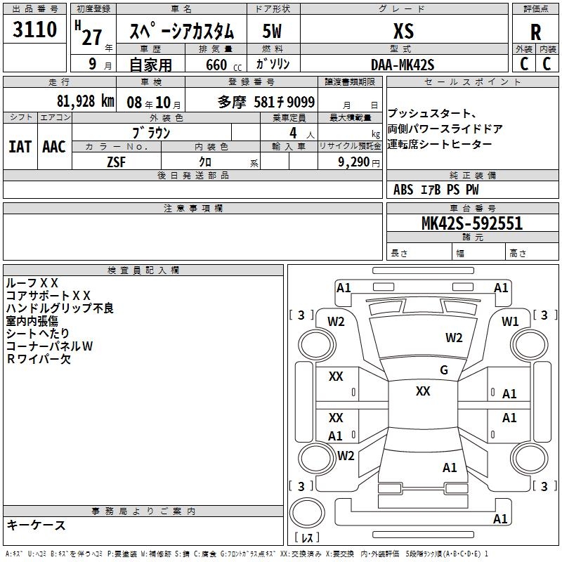Select the vehicle history 自家用
Viewport: 562px width, 562px height.
point(150,65)
